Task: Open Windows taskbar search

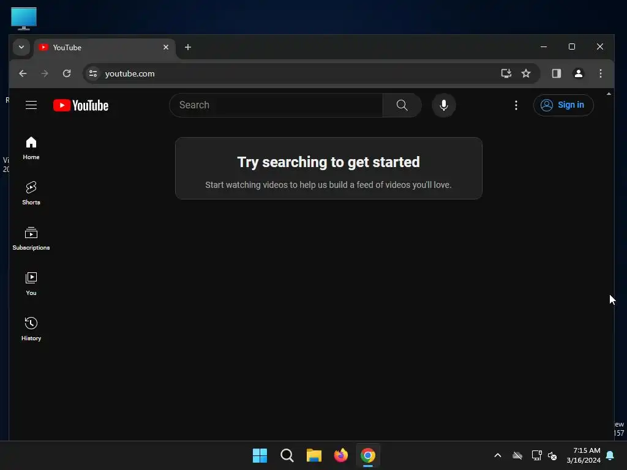Action: click(x=287, y=455)
